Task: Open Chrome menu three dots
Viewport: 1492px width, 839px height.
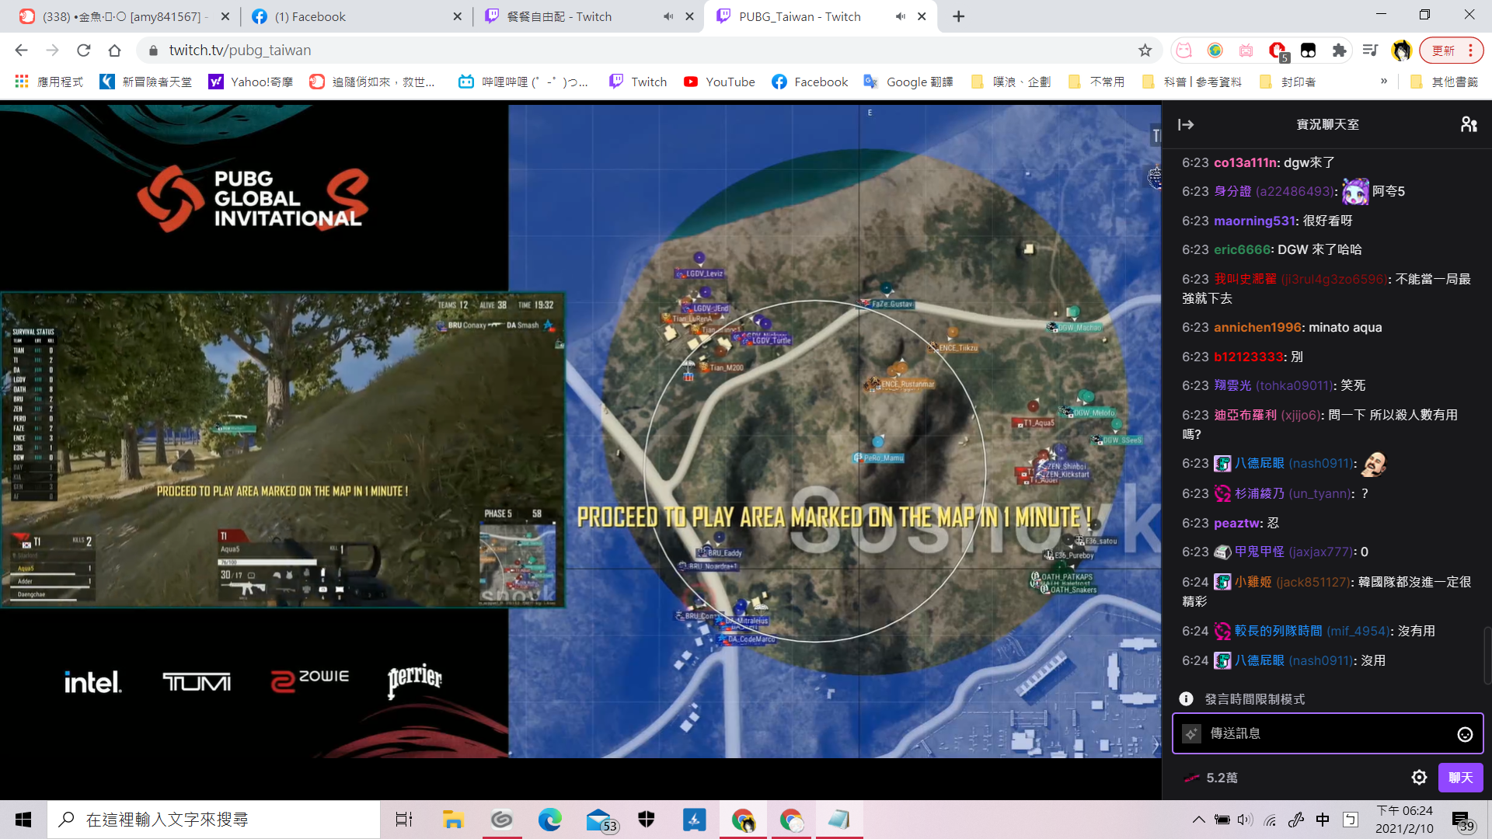Action: click(1470, 50)
